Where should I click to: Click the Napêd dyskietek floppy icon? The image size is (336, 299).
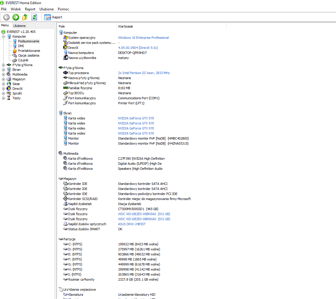65,204
